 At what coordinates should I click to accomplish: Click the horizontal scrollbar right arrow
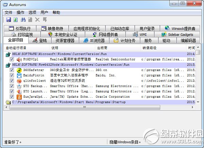coord(192,107)
